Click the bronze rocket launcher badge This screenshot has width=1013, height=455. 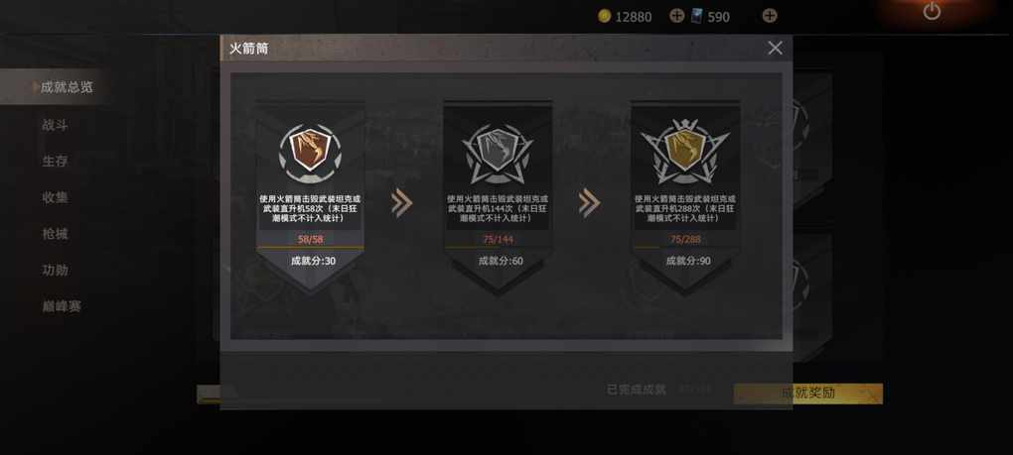pos(310,154)
